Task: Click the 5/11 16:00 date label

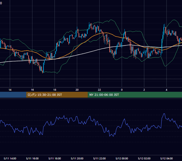Action: (32, 158)
